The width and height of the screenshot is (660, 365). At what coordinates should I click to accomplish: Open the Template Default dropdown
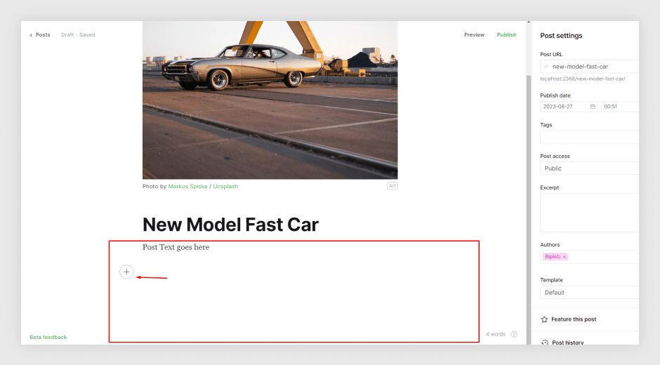589,293
